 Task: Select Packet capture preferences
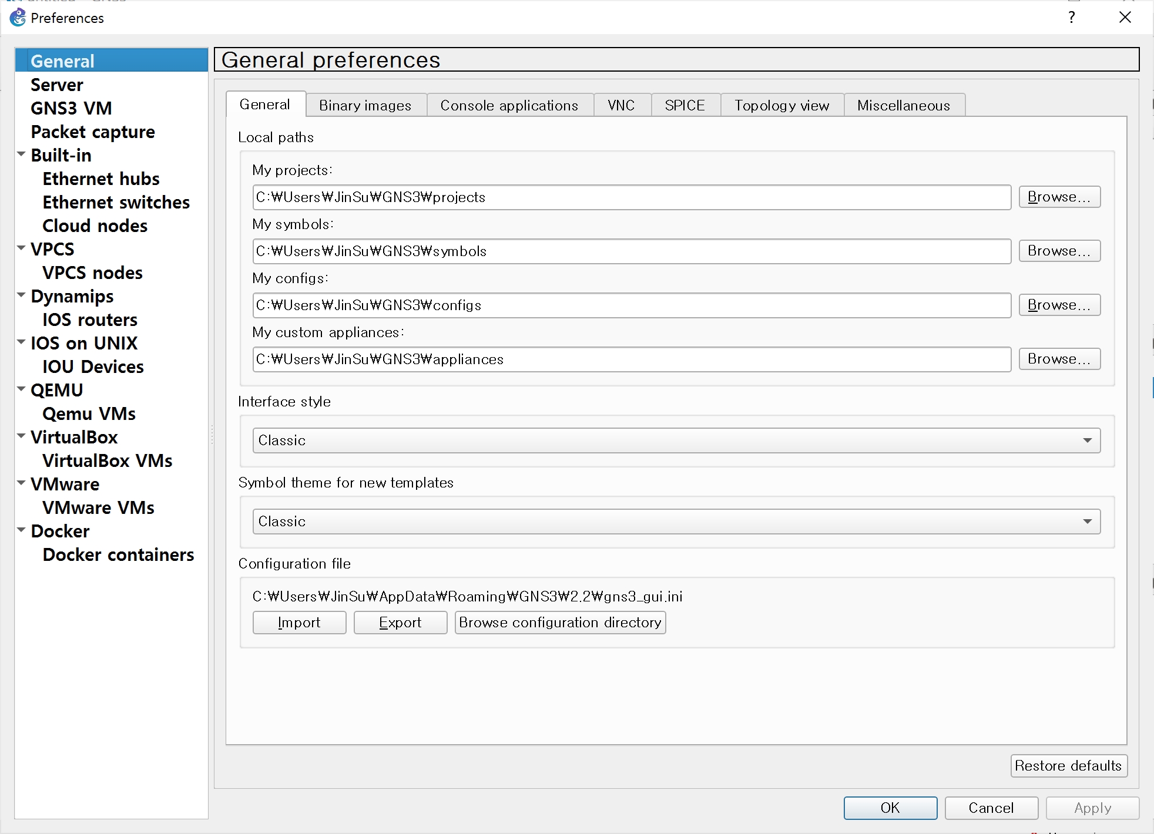click(x=93, y=132)
